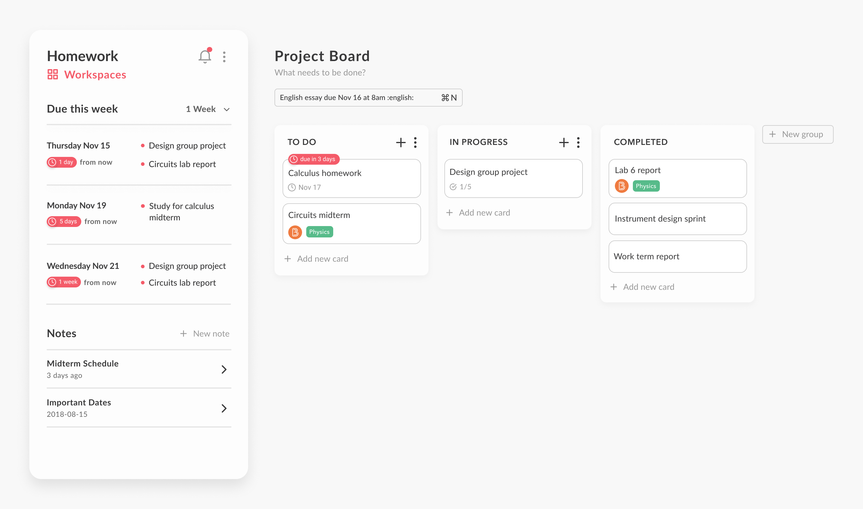The image size is (863, 509).
Task: Click the orange B badge on Circuits midterm
Action: click(295, 232)
